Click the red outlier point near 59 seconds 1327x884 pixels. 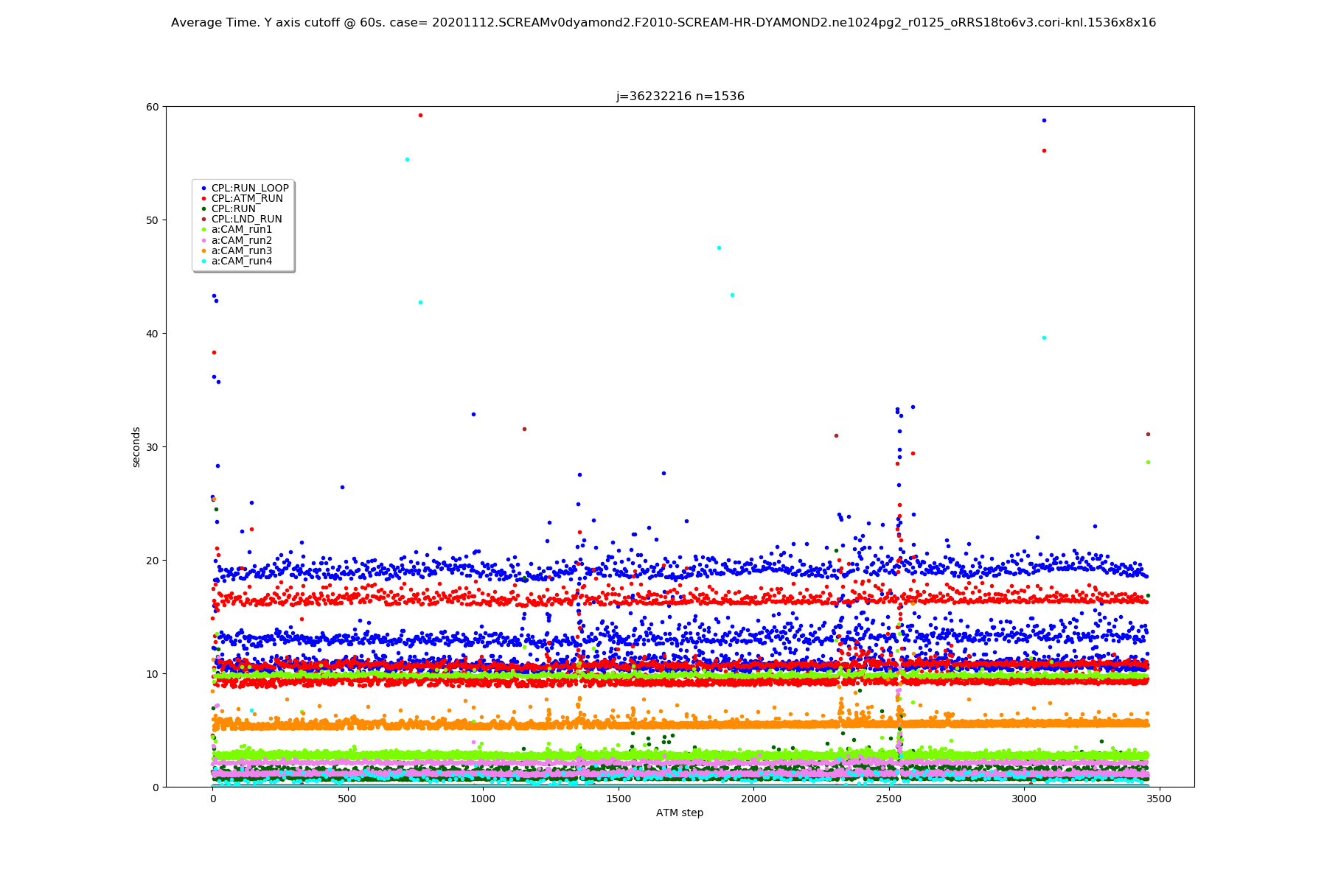point(420,115)
